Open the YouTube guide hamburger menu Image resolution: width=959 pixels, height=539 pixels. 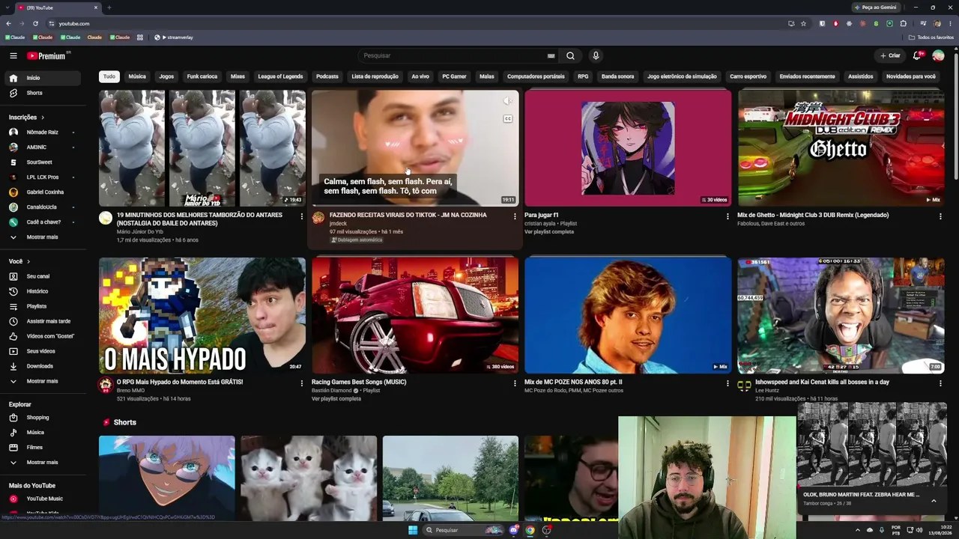click(x=13, y=55)
